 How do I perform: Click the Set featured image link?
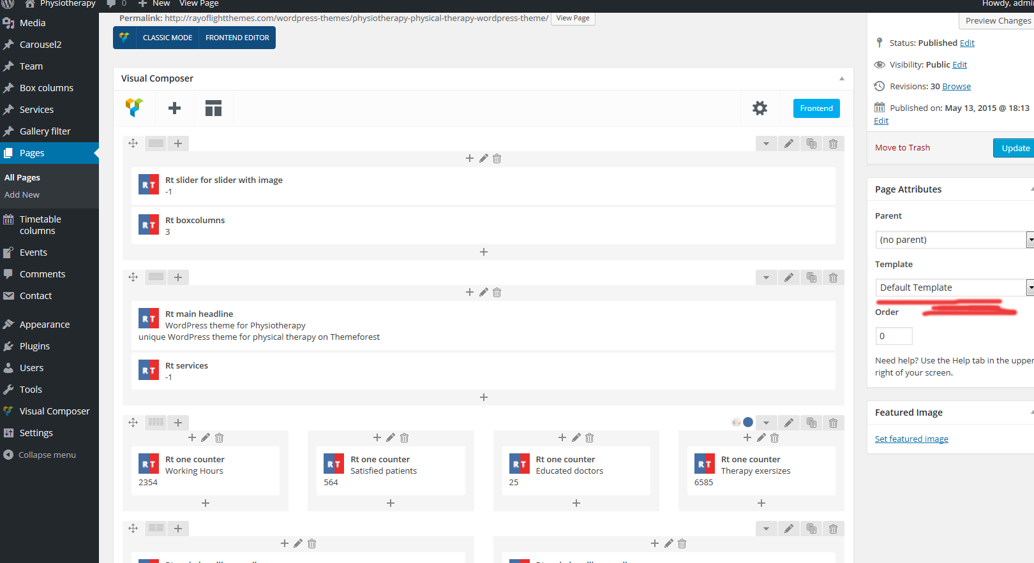911,439
